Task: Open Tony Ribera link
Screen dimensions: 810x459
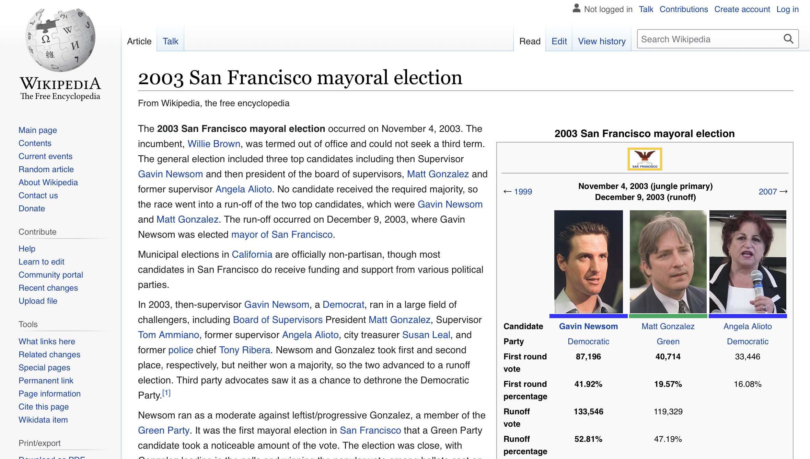Action: [244, 350]
